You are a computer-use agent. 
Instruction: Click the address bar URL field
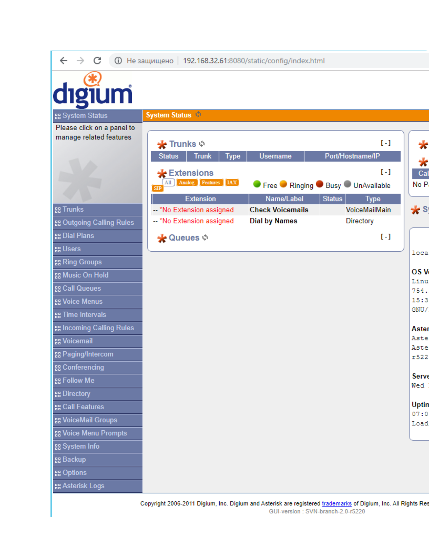point(254,61)
